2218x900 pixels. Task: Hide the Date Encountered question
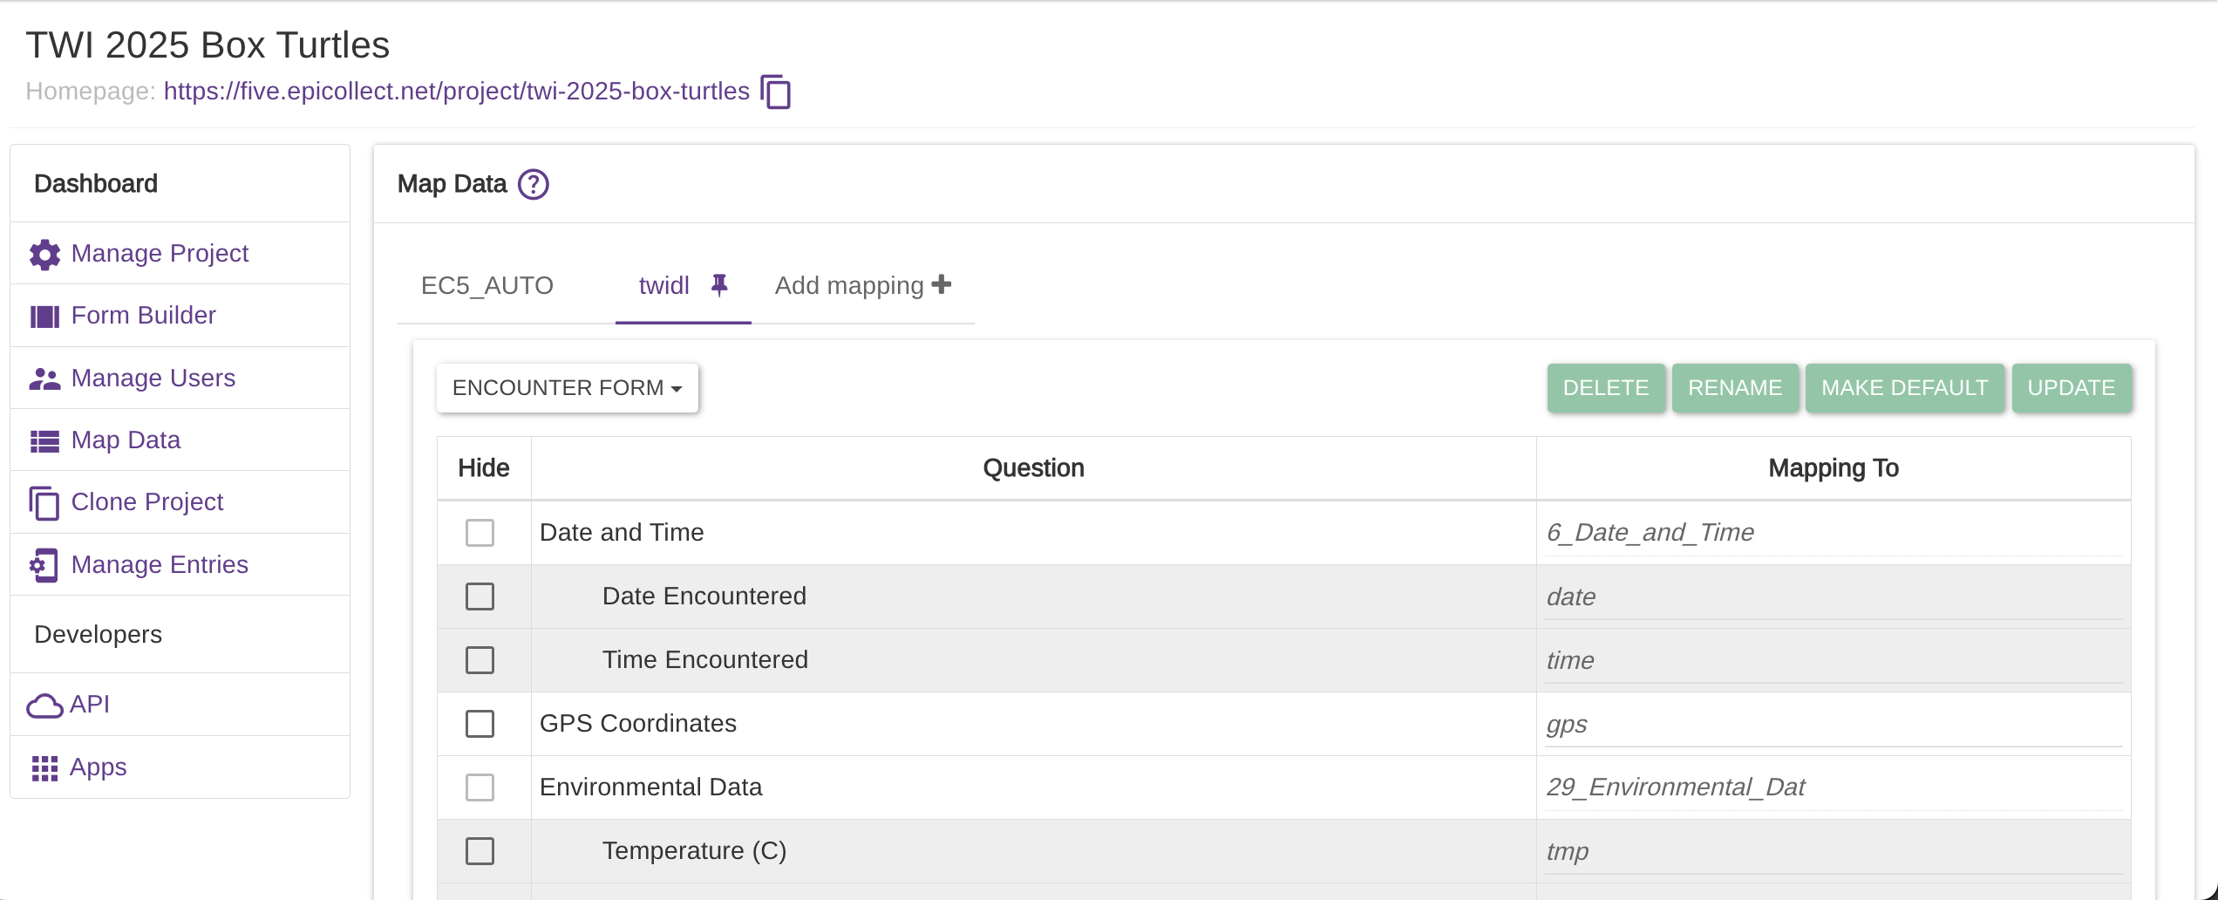[x=480, y=597]
